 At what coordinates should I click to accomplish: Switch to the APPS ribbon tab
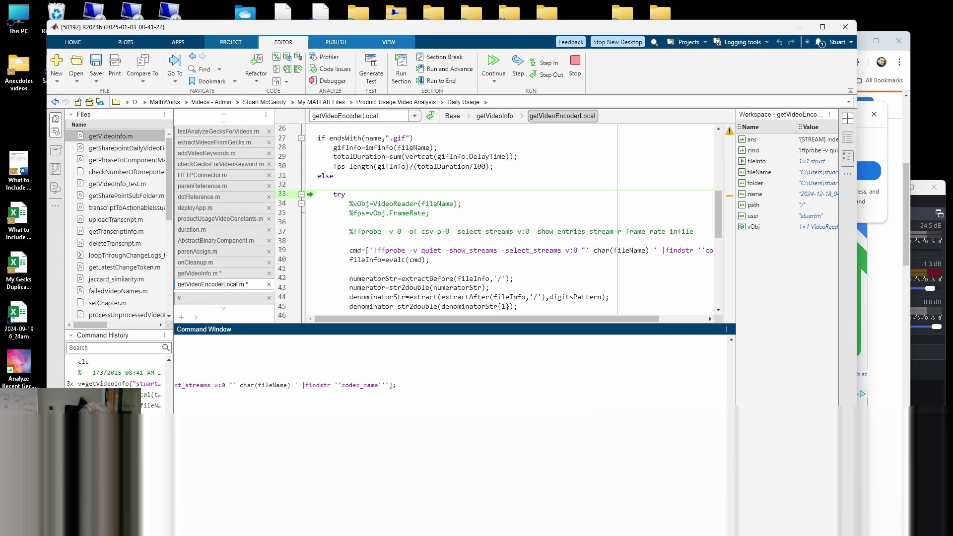(x=179, y=42)
